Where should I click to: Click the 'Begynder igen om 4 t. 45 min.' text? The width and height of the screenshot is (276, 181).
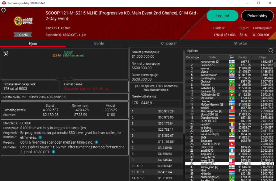(x=87, y=89)
